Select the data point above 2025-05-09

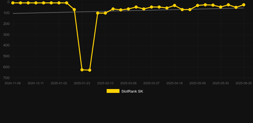tap(198, 5)
